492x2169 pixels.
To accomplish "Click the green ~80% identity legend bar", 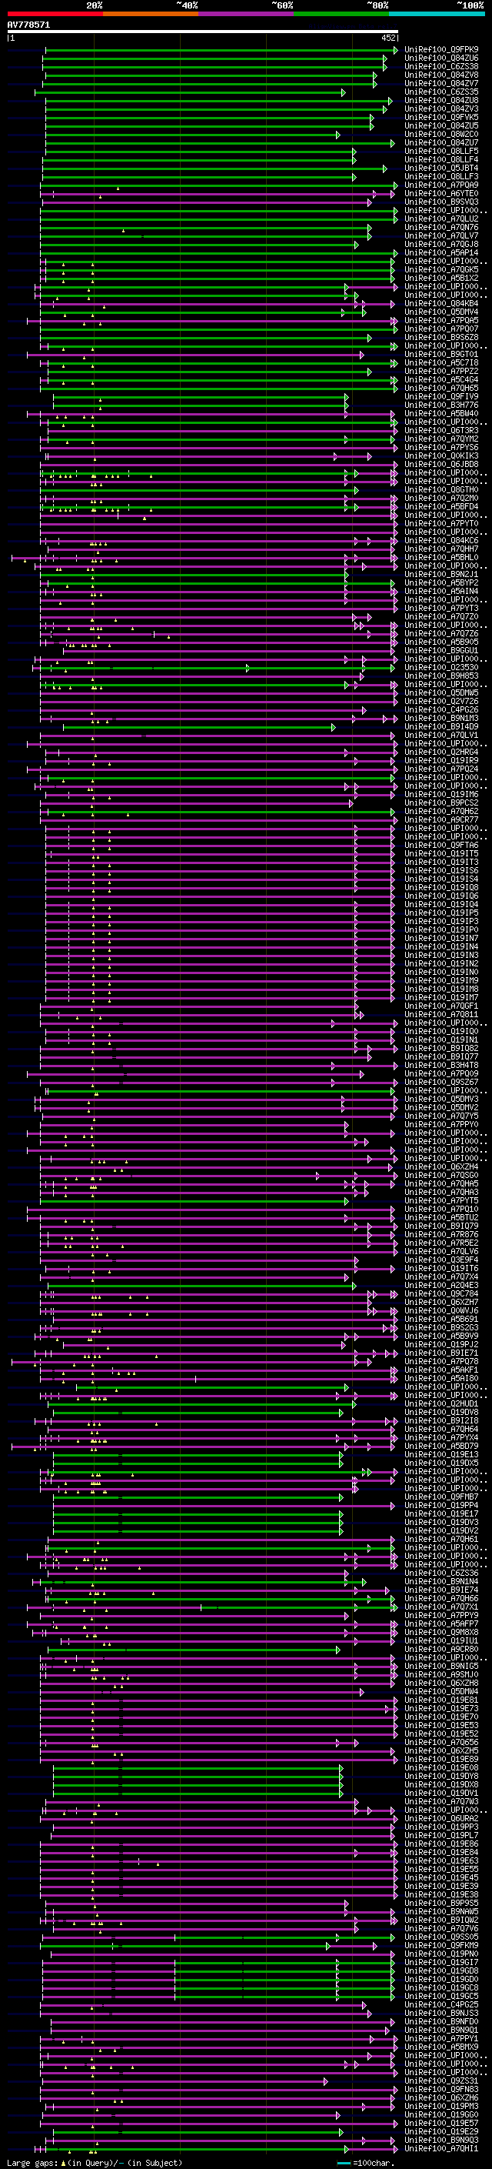I will pos(341,14).
